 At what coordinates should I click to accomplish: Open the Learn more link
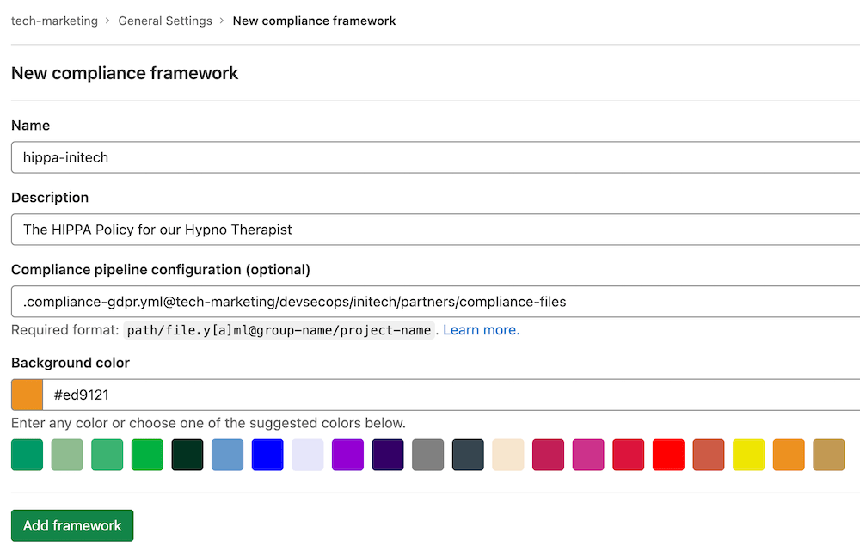[x=481, y=330]
